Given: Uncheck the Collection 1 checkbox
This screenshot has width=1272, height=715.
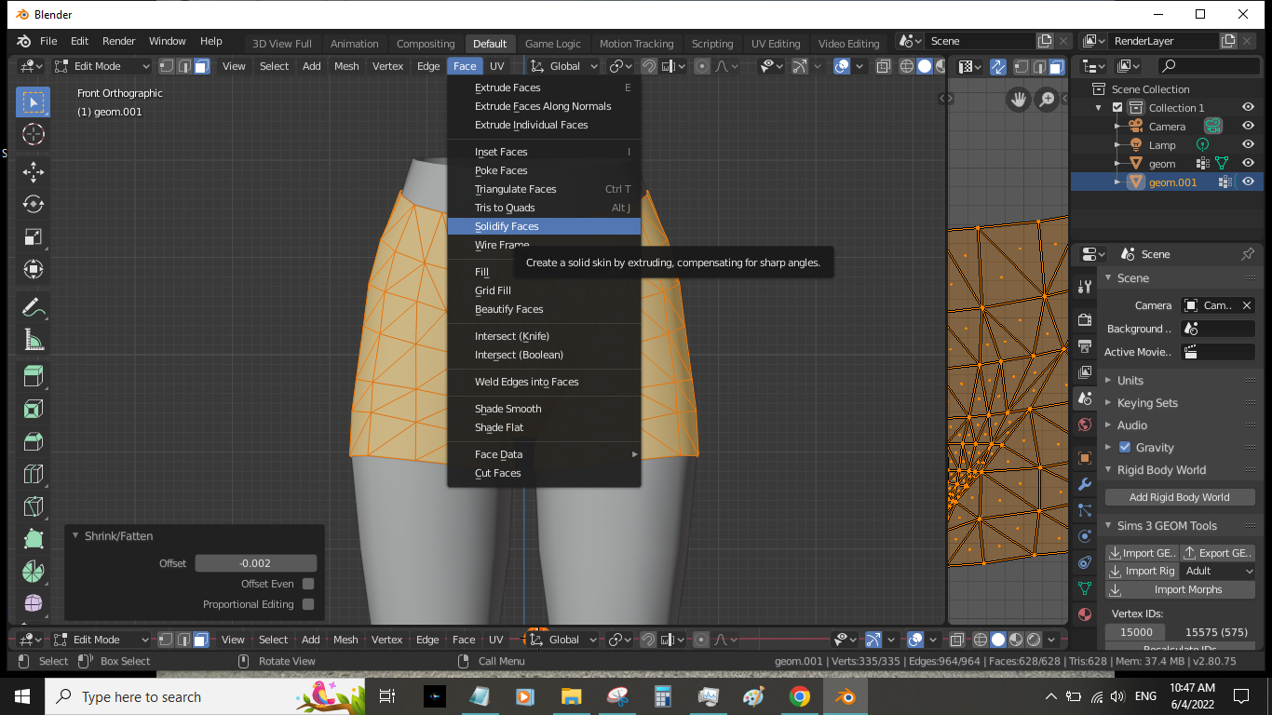Looking at the screenshot, I should [1117, 108].
